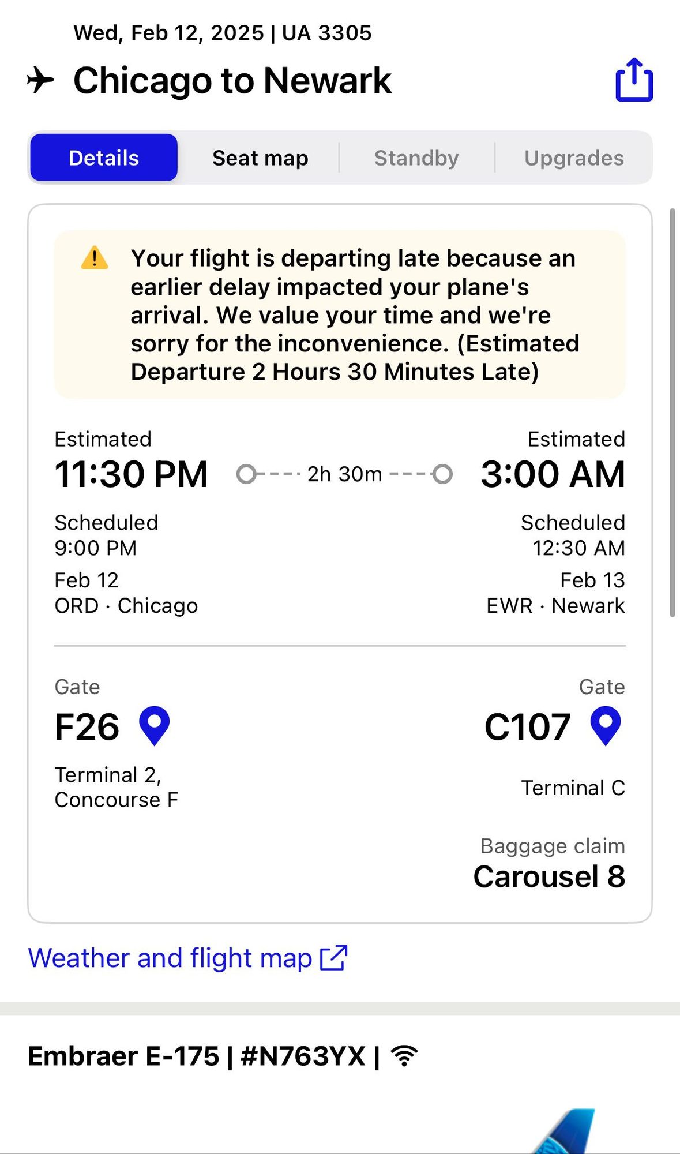This screenshot has width=680, height=1154.
Task: Click the Carousel 8 baggage claim text
Action: (549, 876)
